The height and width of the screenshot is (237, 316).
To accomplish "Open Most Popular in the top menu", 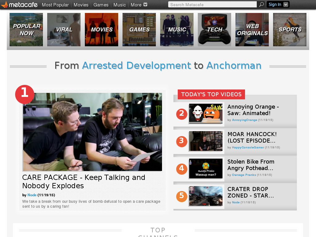I will [55, 5].
